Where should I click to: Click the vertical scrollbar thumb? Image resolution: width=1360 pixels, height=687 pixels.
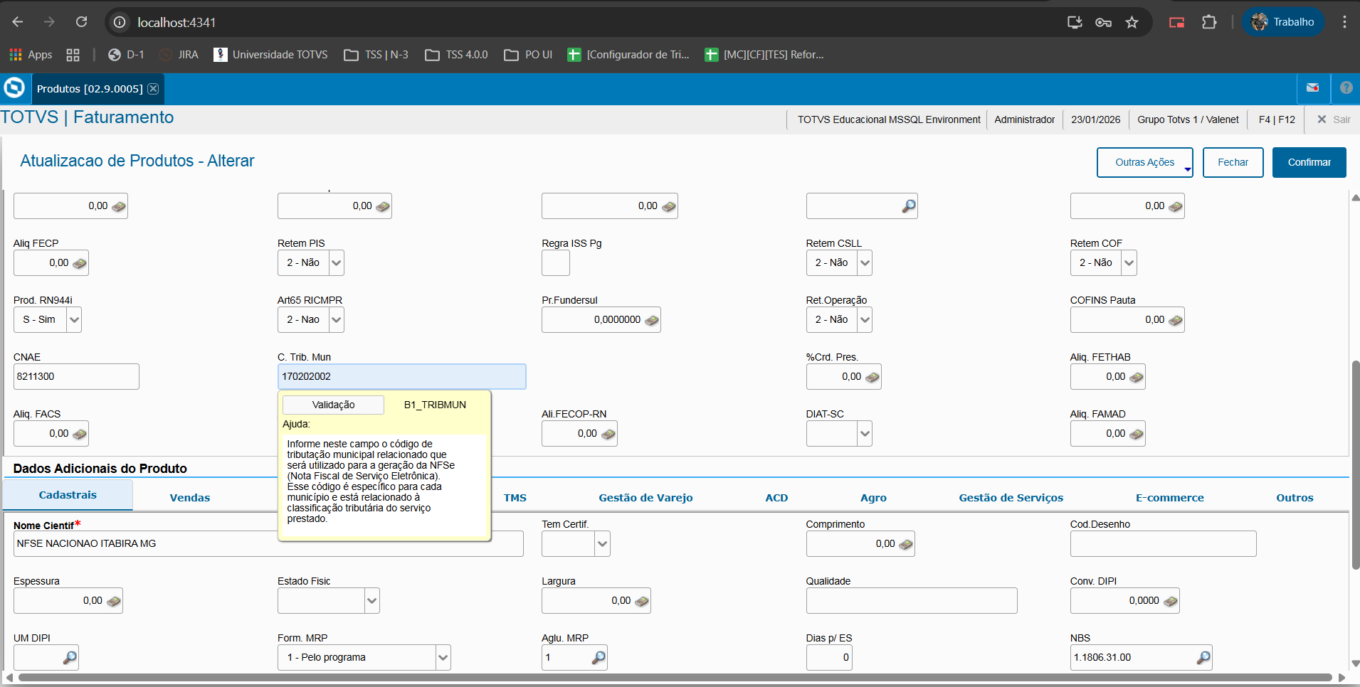pyautogui.click(x=1355, y=465)
